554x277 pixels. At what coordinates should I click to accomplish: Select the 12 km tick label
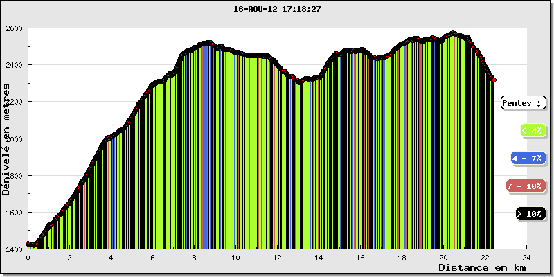click(x=277, y=257)
